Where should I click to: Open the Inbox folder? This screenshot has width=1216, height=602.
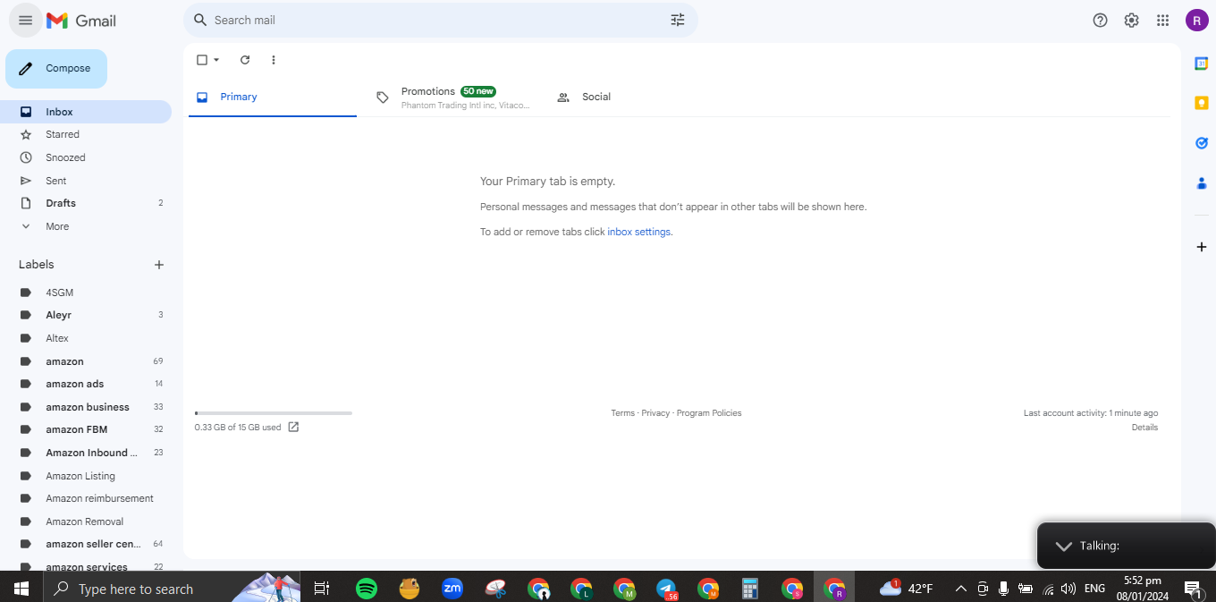[86, 112]
